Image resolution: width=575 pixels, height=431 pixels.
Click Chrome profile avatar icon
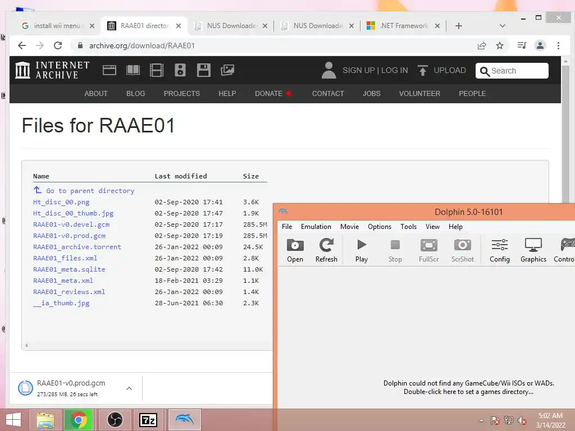click(x=540, y=45)
